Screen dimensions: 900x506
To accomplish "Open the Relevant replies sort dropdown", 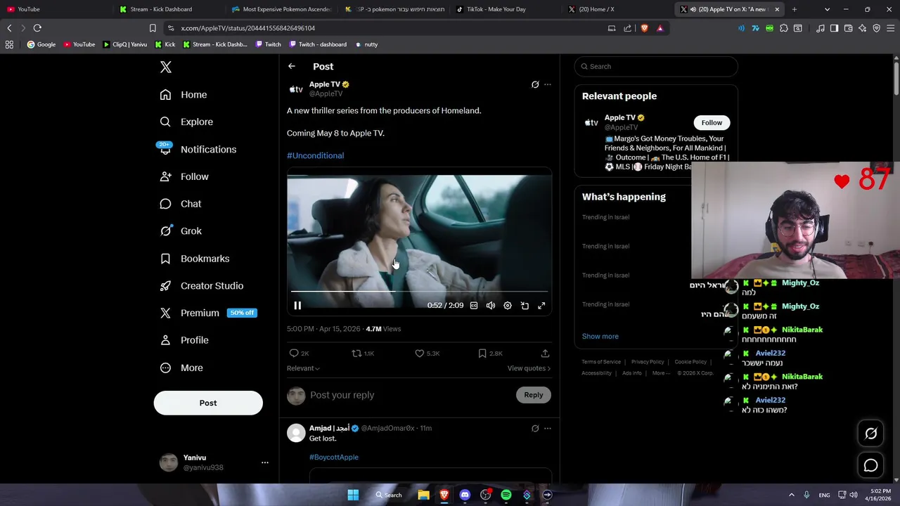I will pyautogui.click(x=303, y=368).
